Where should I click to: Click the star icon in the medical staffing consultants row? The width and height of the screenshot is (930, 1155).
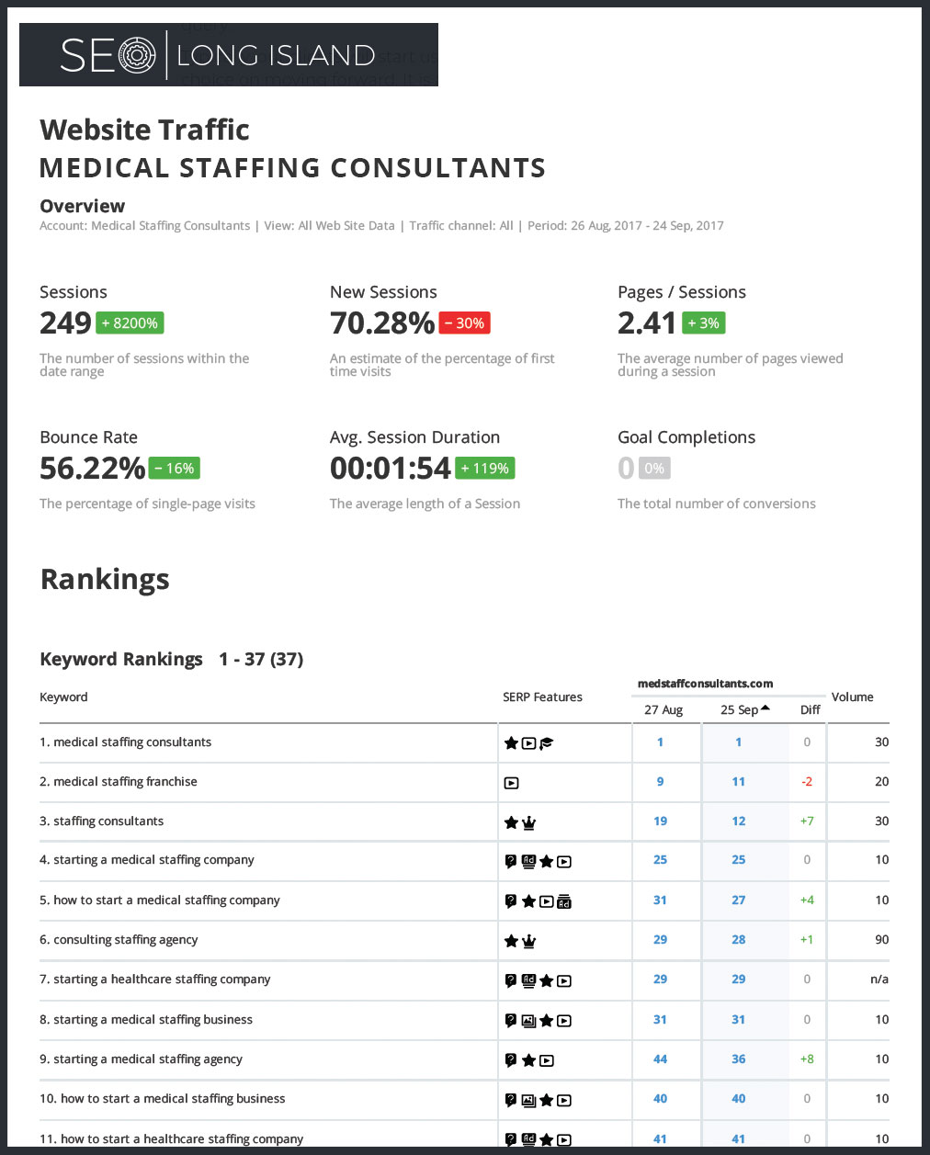pos(511,743)
